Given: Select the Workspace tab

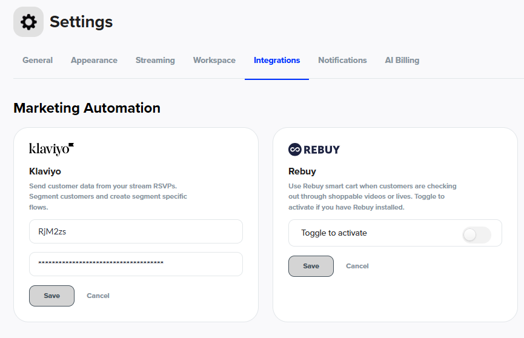Looking at the screenshot, I should pos(214,61).
